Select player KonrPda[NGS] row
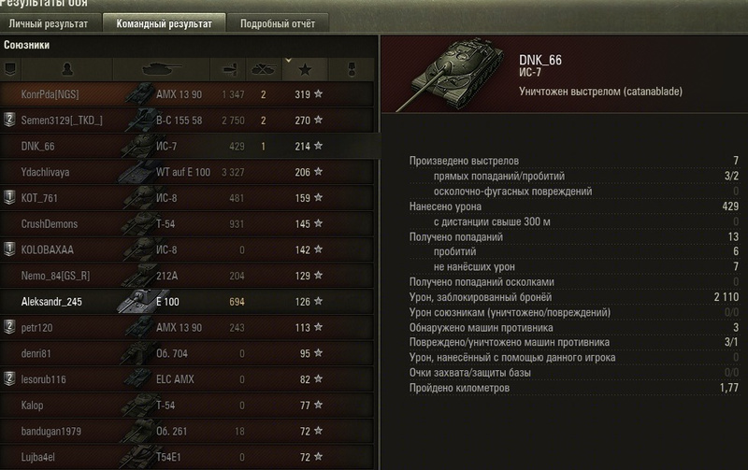 [187, 94]
